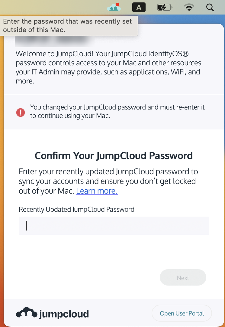225x327 pixels.
Task: Click the 'You changed your JumpCloud password' message
Action: 117,111
